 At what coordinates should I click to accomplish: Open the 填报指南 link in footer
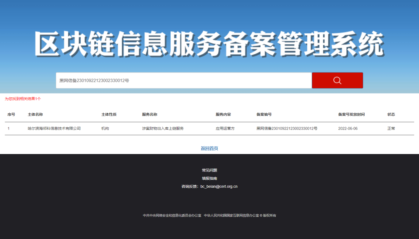click(209, 178)
